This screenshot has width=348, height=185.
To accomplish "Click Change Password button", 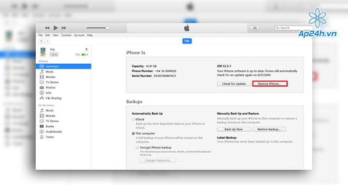I will (x=158, y=160).
